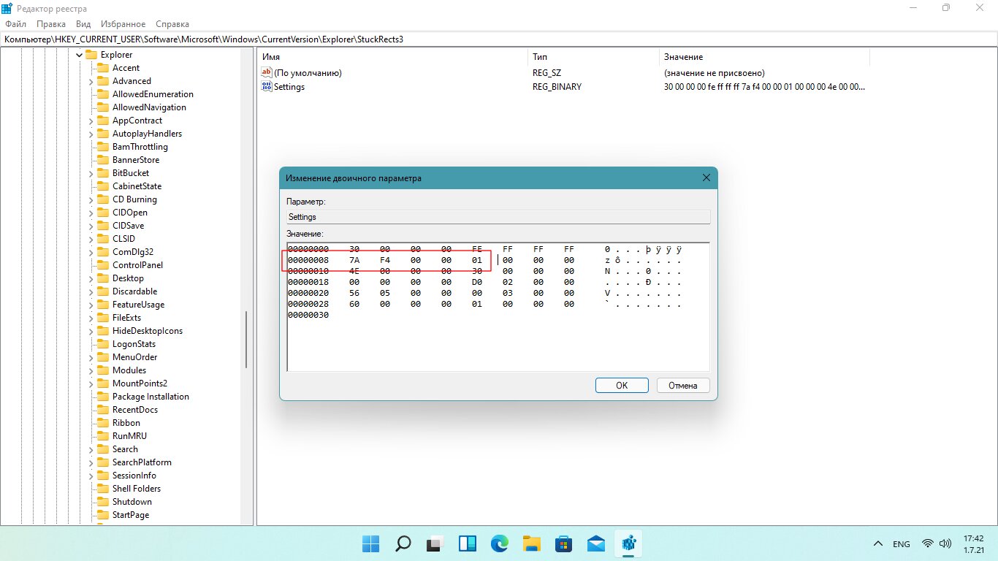This screenshot has width=998, height=561.
Task: Expand the AutoplayHandlers key
Action: 91,134
